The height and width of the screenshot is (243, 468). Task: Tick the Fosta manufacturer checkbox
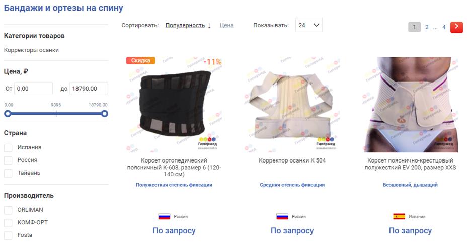coord(8,235)
